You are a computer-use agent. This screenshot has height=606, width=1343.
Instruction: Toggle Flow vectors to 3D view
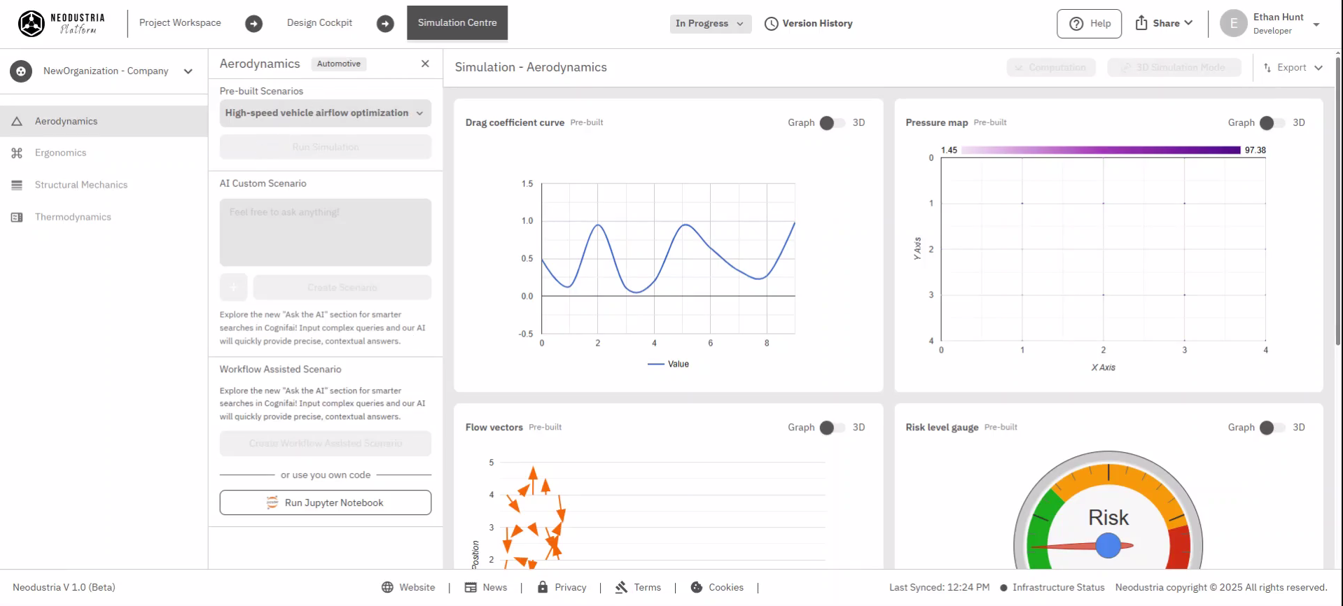click(832, 428)
